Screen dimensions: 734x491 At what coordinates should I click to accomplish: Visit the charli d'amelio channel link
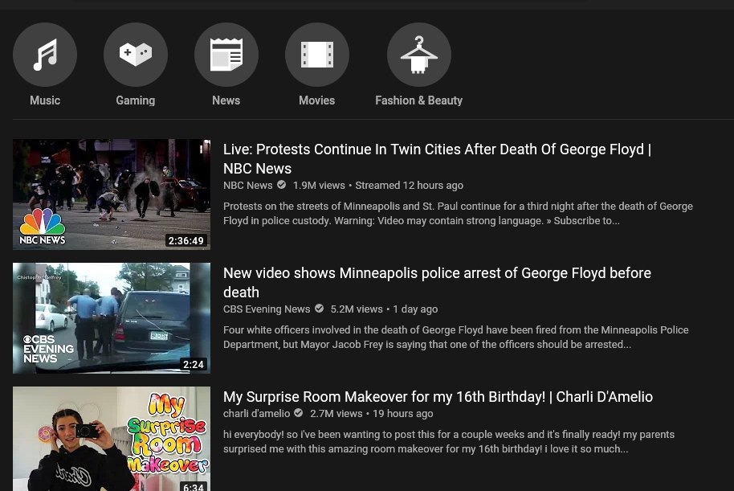[256, 413]
